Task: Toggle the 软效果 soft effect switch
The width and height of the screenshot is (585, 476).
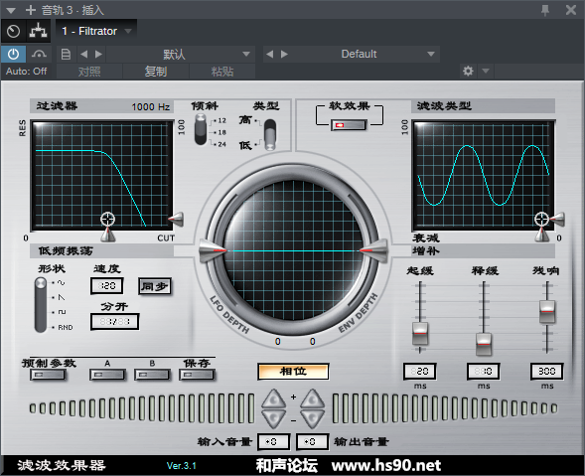Action: tap(349, 125)
